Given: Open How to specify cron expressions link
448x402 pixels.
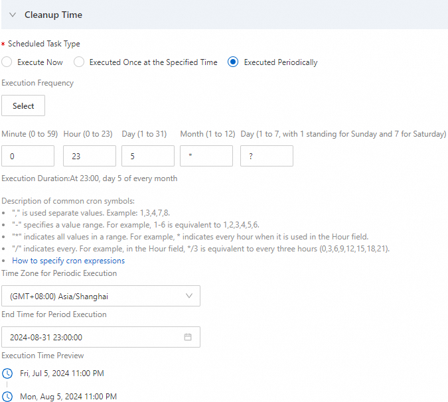Looking at the screenshot, I should point(68,261).
